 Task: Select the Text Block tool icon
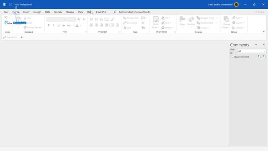point(143,28)
